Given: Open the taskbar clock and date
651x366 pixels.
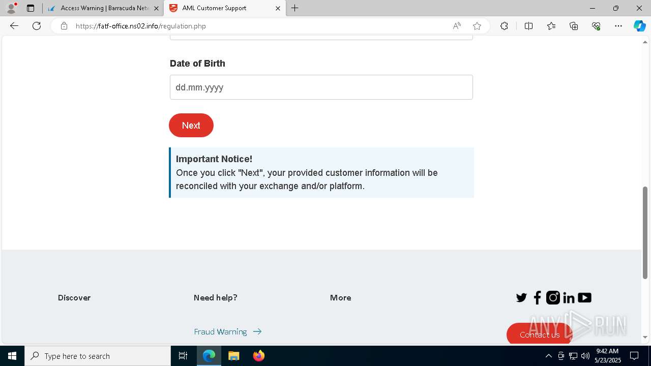Looking at the screenshot, I should 607,356.
